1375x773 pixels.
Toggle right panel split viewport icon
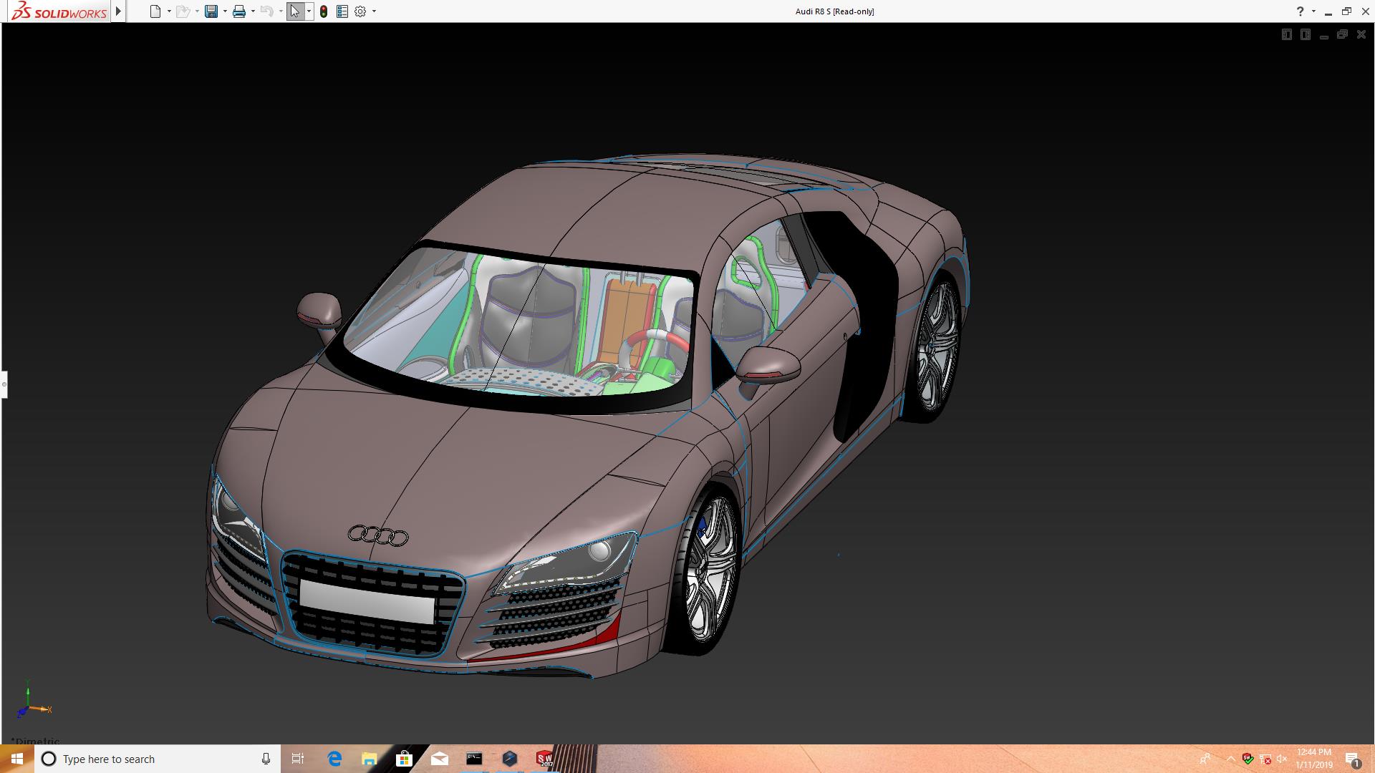click(x=1305, y=34)
